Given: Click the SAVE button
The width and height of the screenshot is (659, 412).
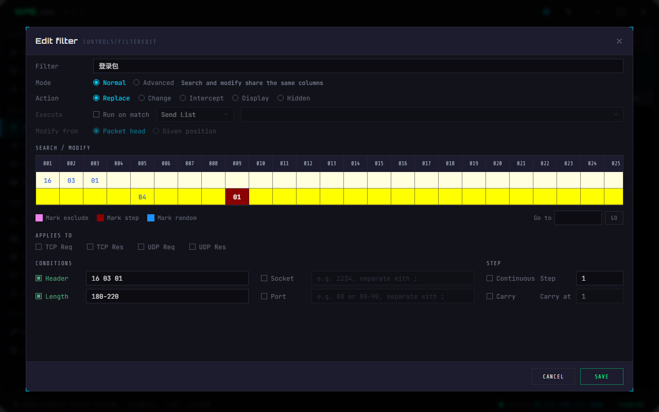Looking at the screenshot, I should coord(602,376).
